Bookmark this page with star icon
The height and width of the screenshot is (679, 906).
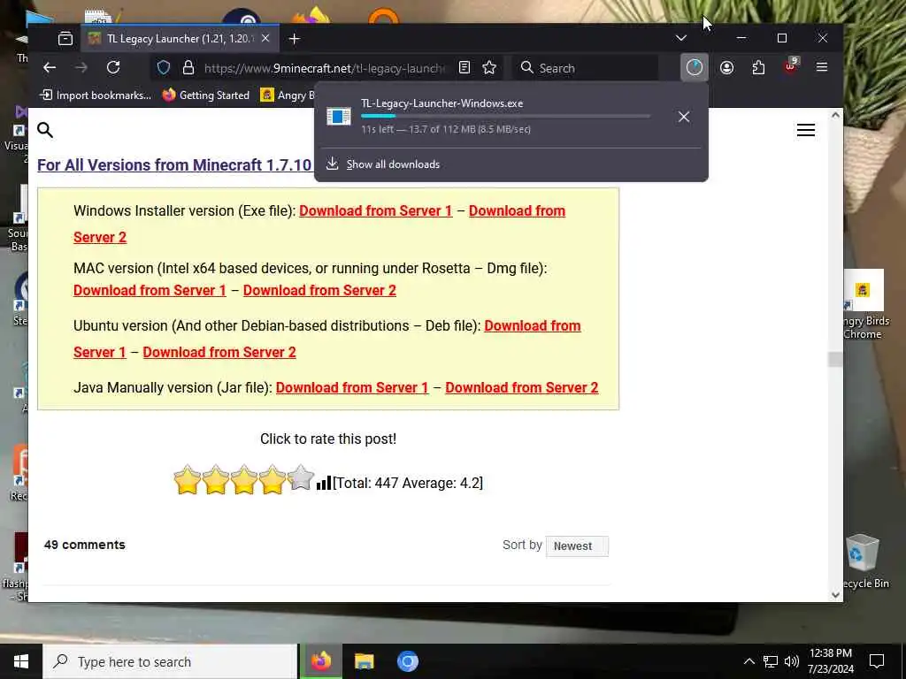pos(489,67)
